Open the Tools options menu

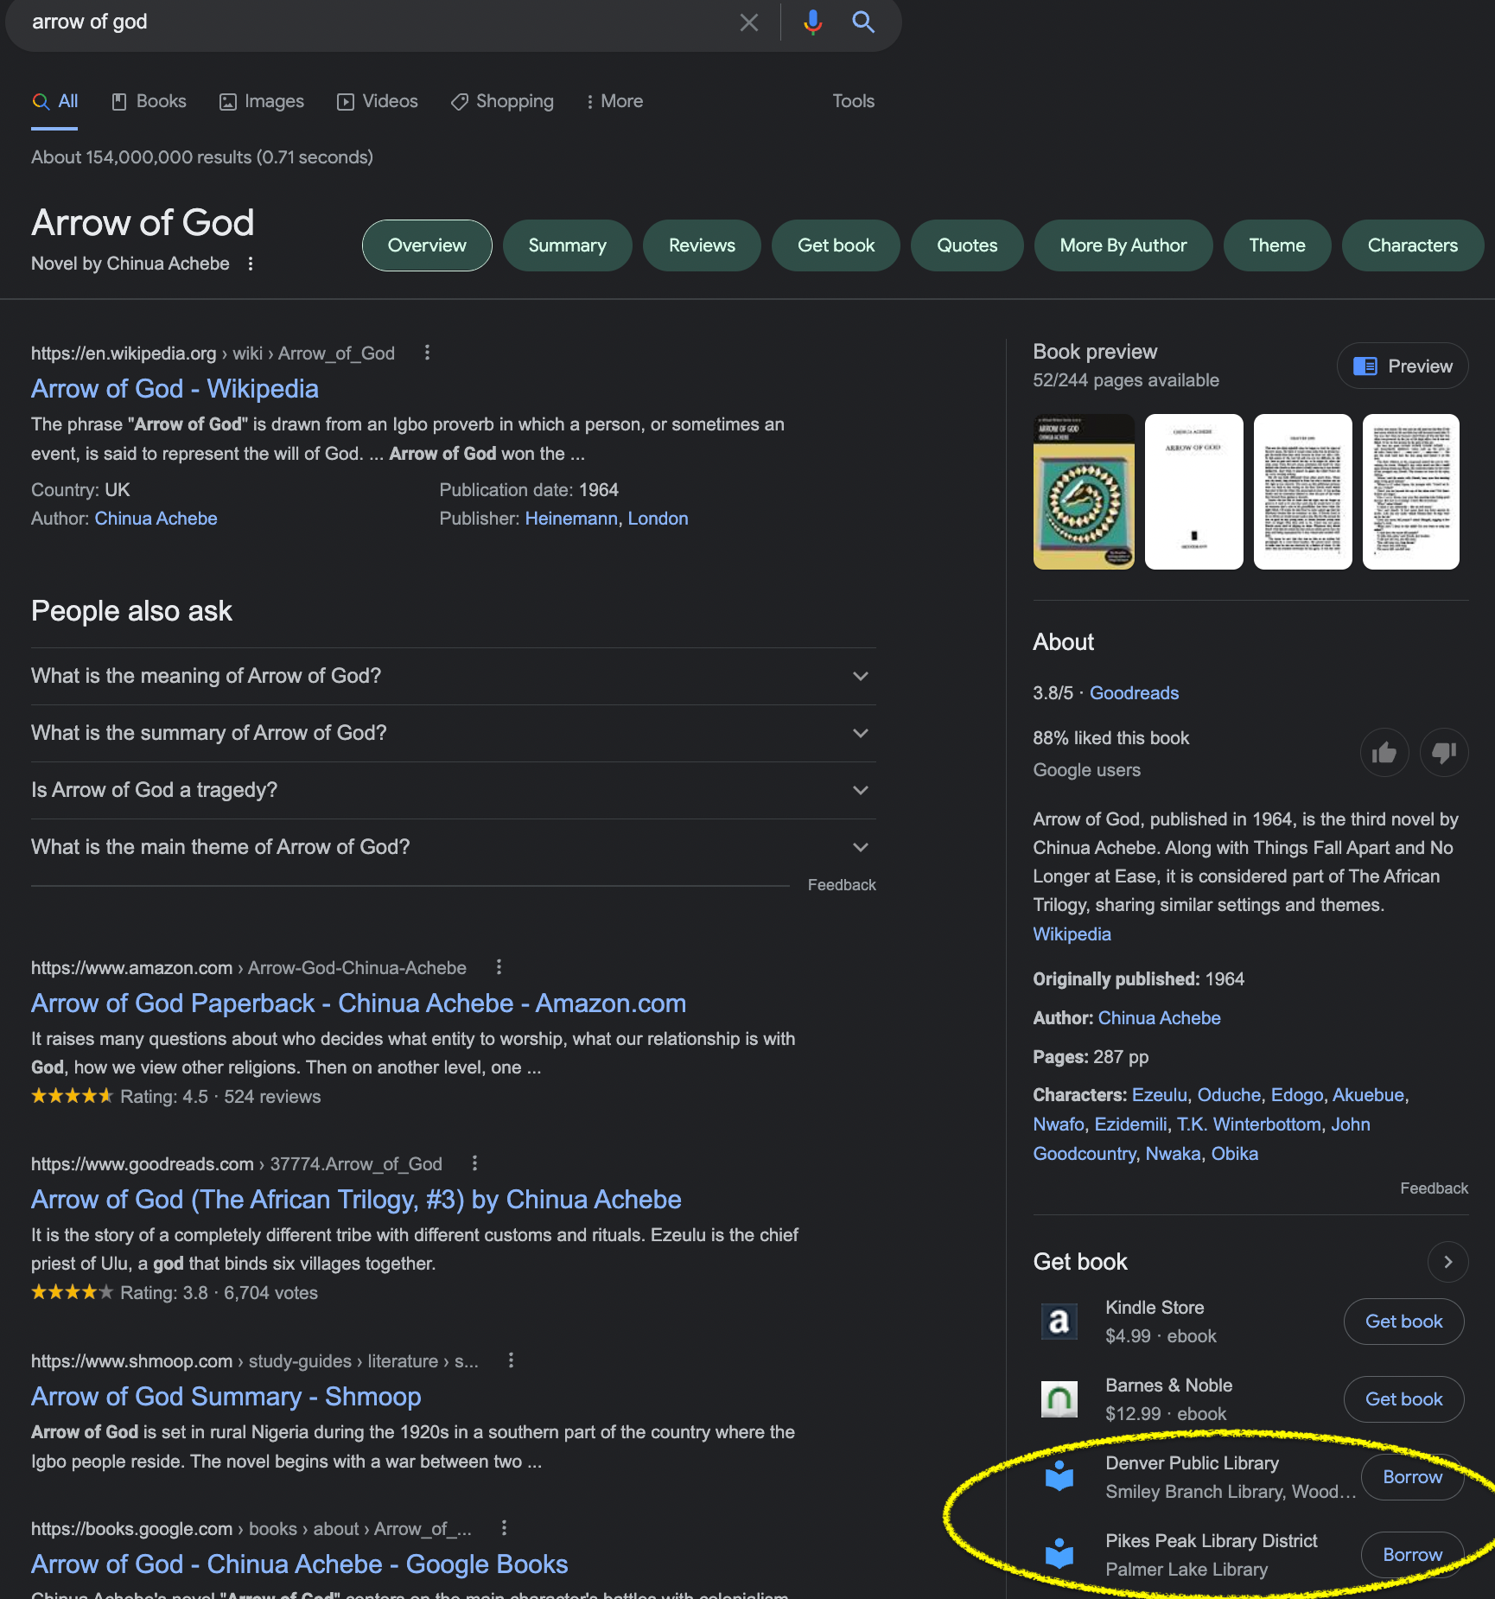(853, 101)
